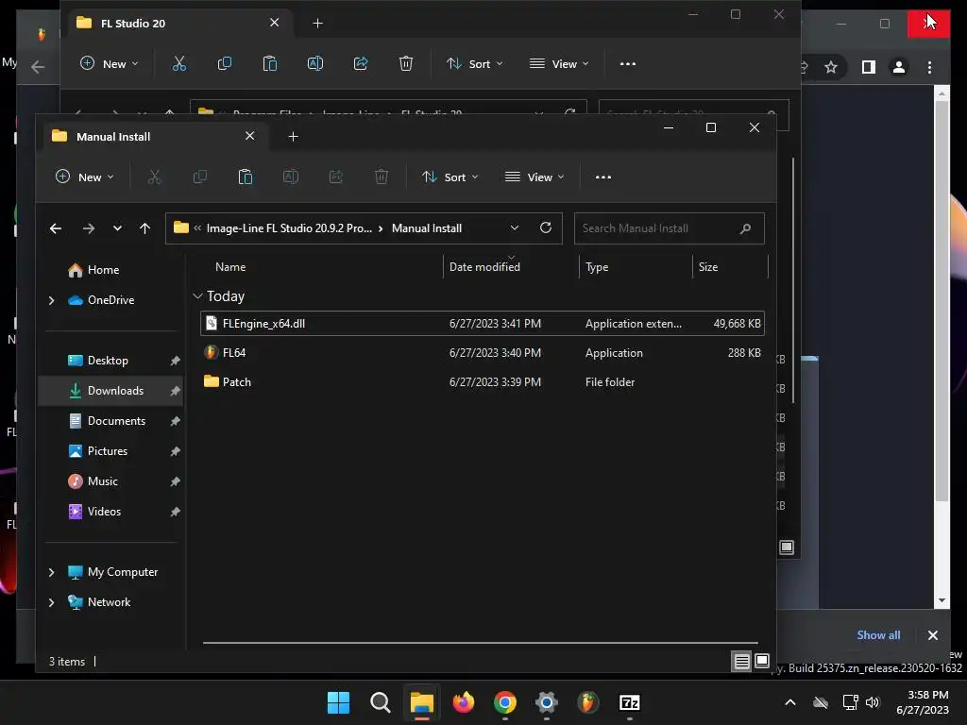Open Windows Start menu
This screenshot has height=725, width=967.
[338, 702]
